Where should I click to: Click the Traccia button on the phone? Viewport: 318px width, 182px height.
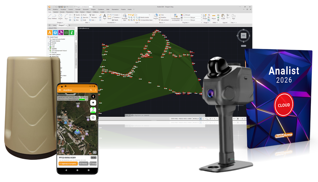[x=84, y=164]
